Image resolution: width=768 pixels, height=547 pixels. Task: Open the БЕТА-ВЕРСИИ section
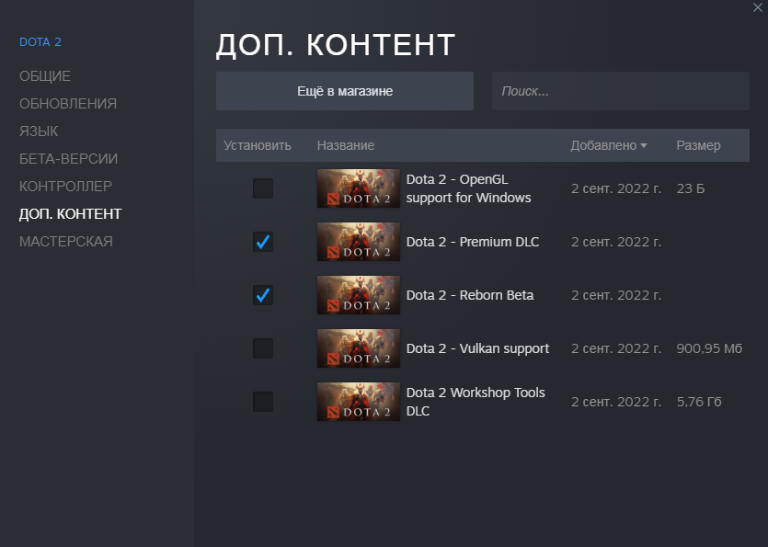69,159
